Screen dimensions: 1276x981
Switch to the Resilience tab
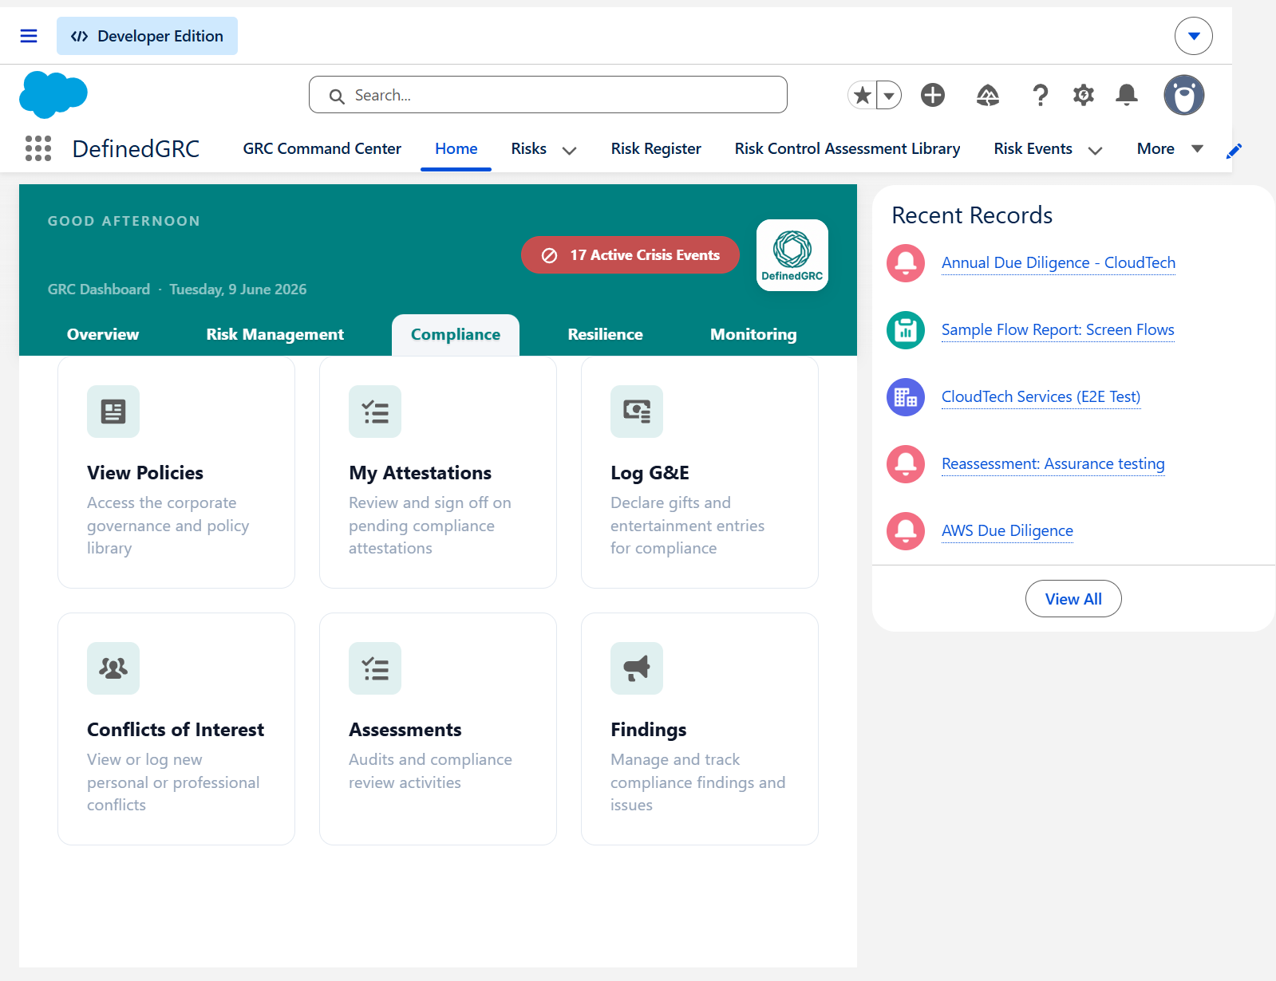click(606, 334)
